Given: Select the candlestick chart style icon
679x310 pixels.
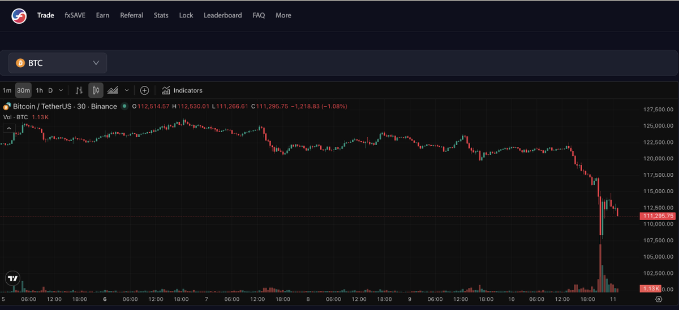Looking at the screenshot, I should (x=96, y=90).
